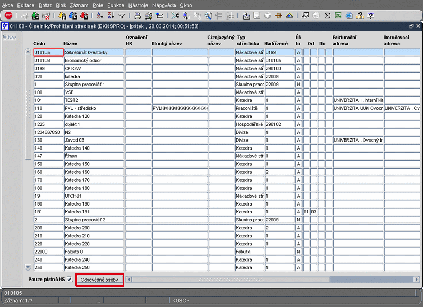Open the filter funnel icon
This screenshot has width=423, height=307.
(122, 16)
